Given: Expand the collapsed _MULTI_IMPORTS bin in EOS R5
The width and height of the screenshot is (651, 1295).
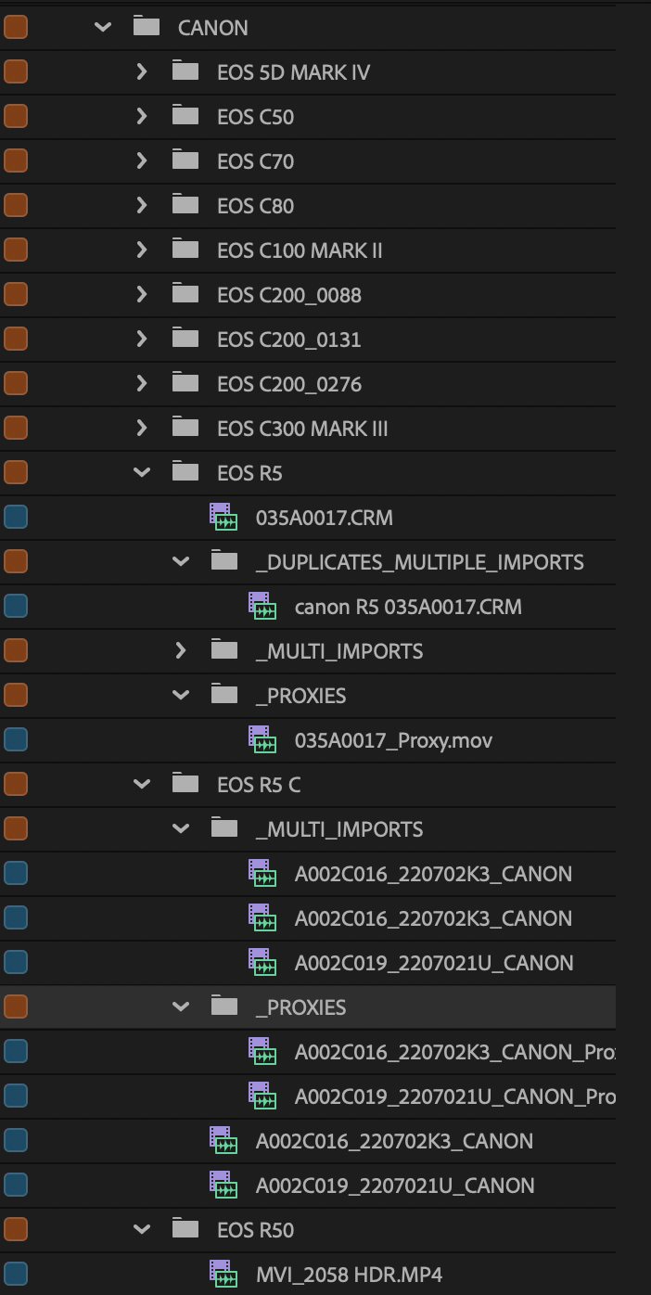Looking at the screenshot, I should coord(180,650).
